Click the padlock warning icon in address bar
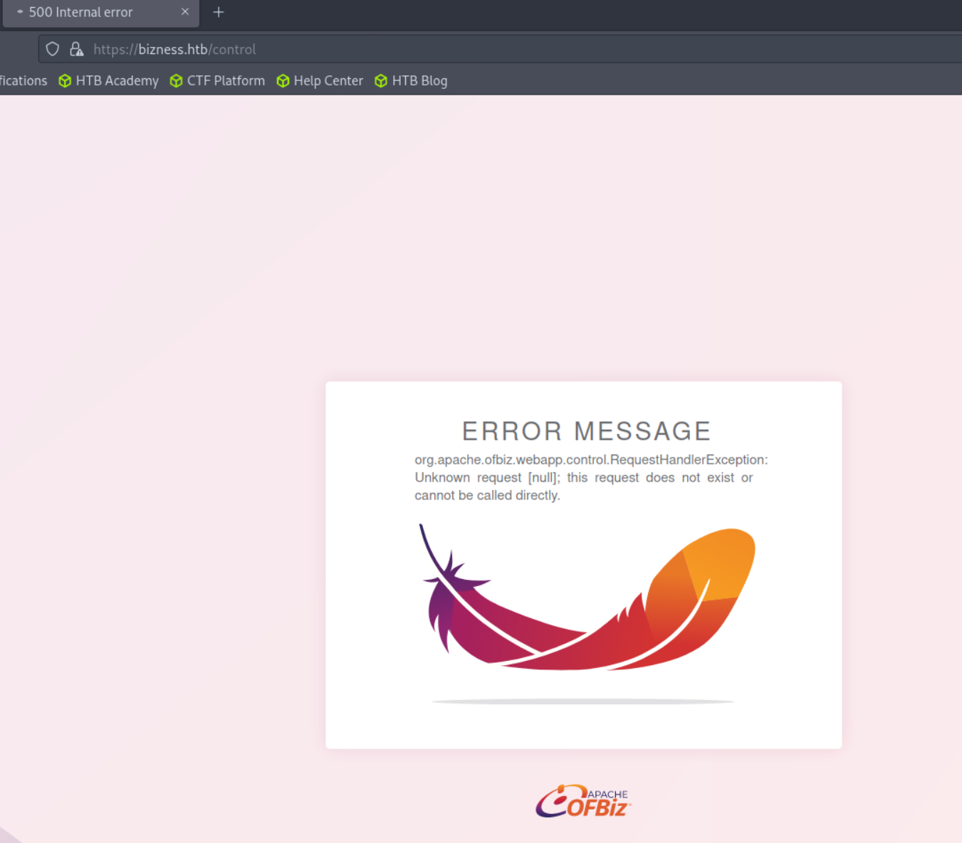The image size is (962, 843). click(x=76, y=49)
